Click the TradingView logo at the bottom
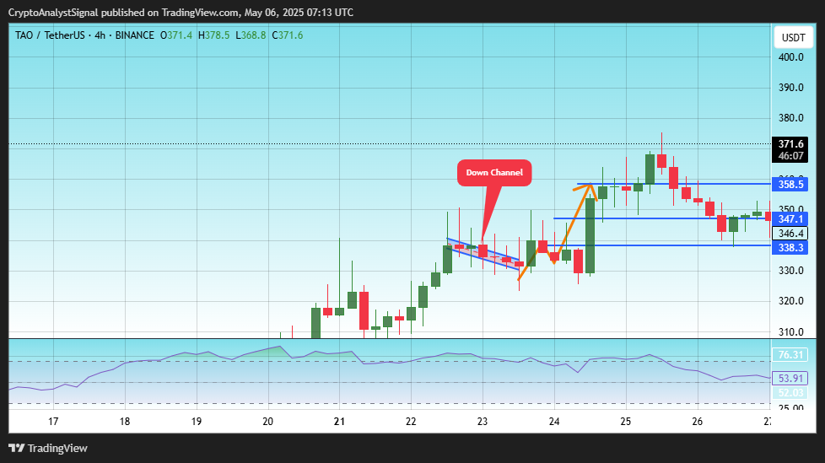The height and width of the screenshot is (463, 825). (48, 449)
